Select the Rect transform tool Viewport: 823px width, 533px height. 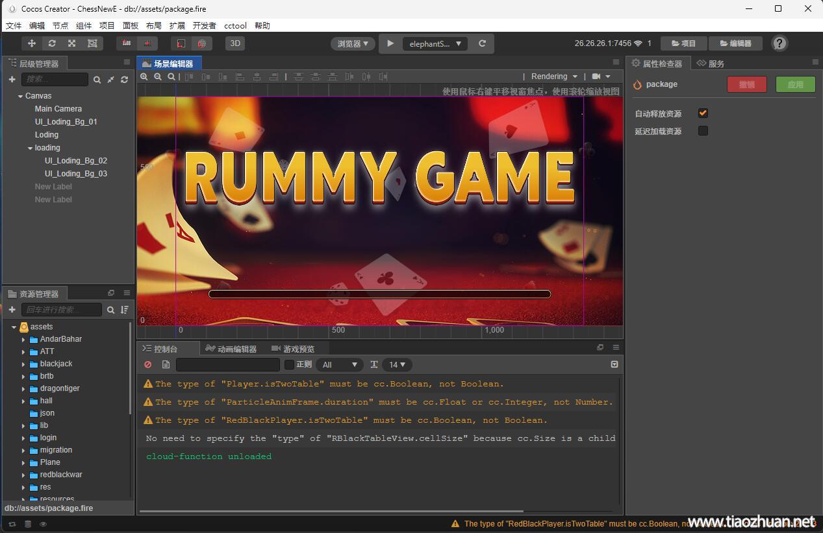[x=92, y=43]
